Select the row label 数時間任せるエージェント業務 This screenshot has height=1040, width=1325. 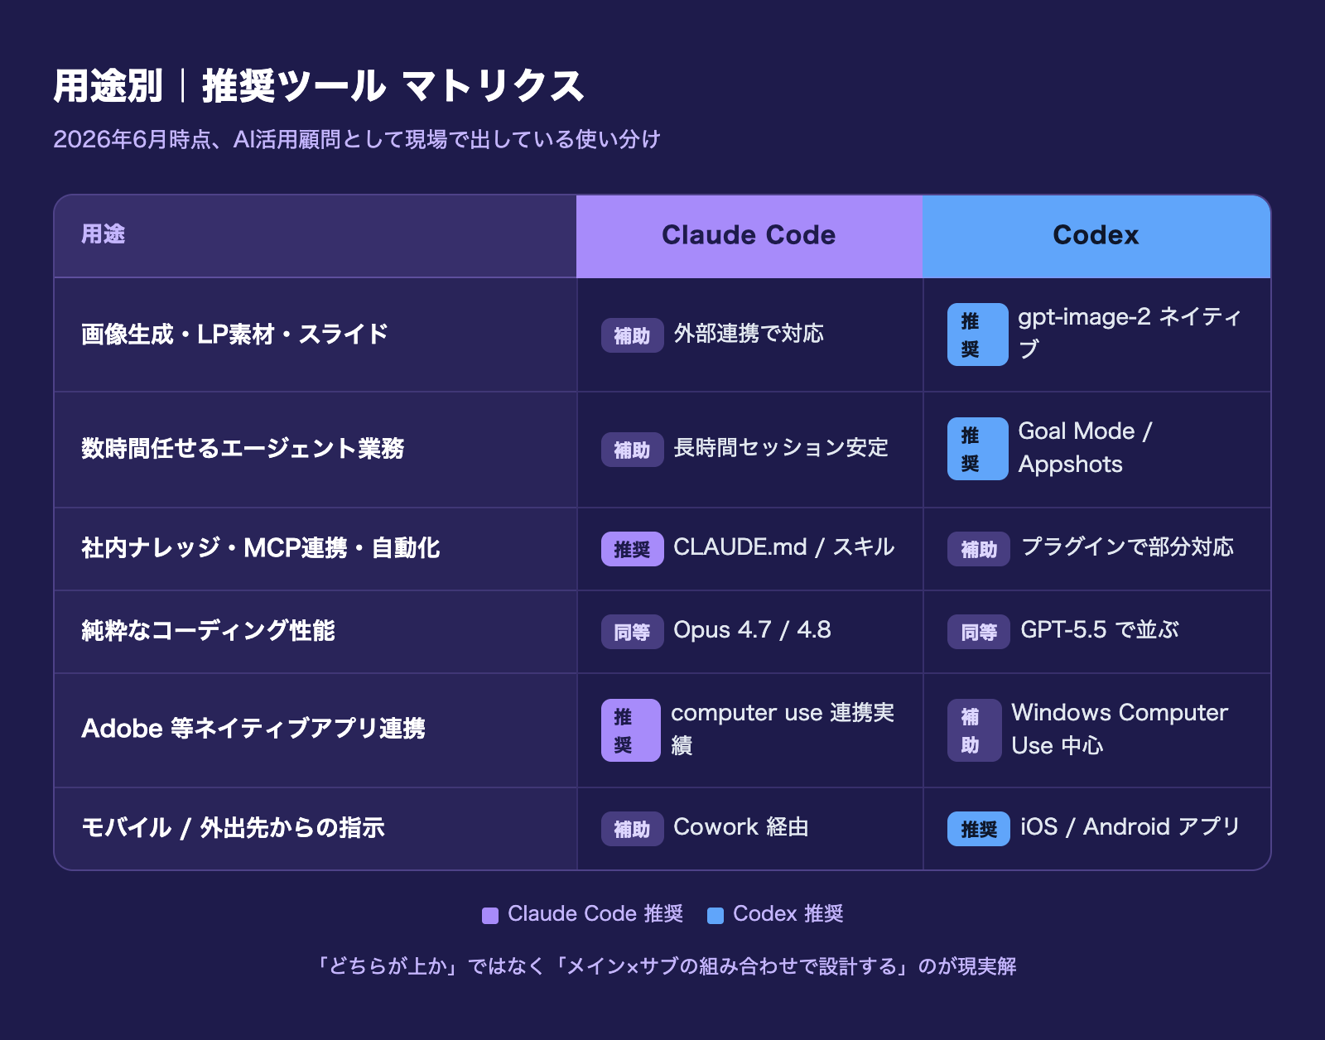(x=243, y=449)
